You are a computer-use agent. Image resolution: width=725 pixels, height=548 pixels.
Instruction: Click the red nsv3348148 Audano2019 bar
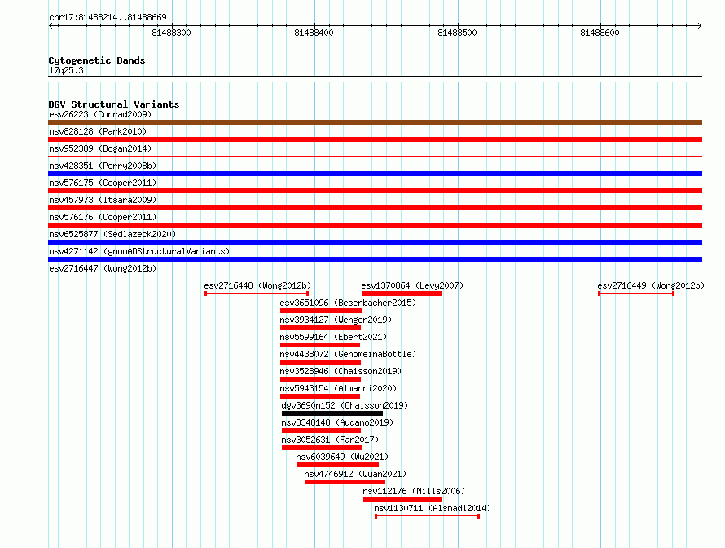(x=321, y=431)
